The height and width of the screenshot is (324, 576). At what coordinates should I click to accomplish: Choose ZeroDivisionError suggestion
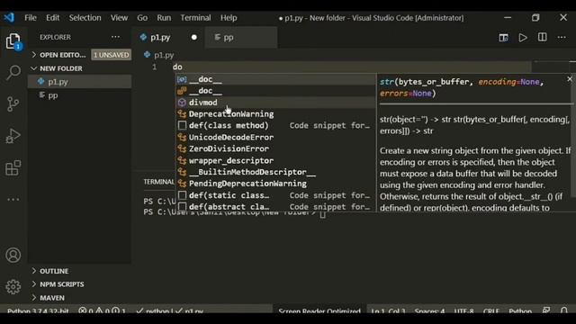tap(275, 148)
